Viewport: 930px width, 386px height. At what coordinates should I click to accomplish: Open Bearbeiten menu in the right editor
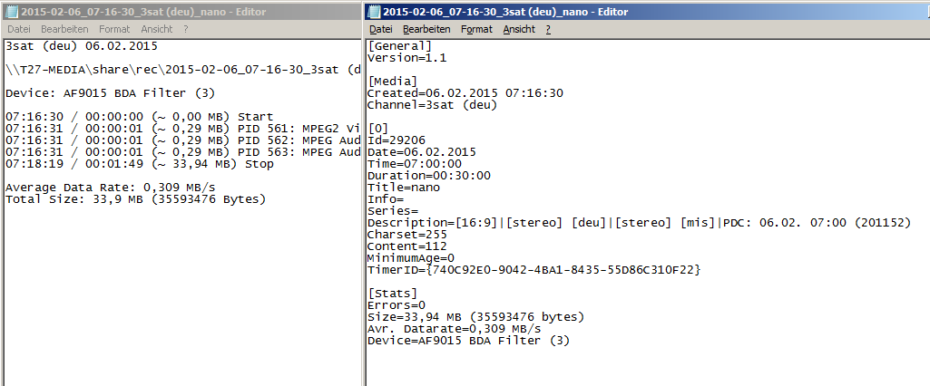[426, 29]
